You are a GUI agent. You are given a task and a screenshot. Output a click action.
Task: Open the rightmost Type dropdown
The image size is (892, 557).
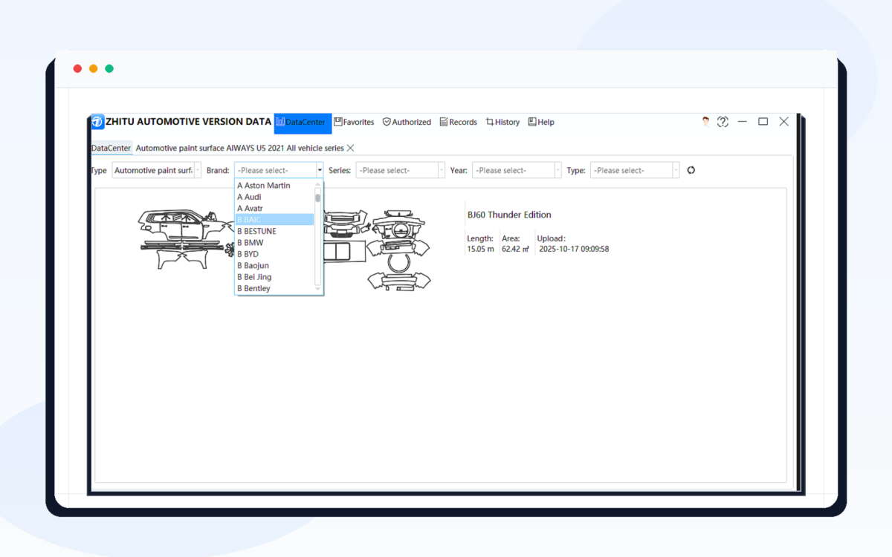click(x=635, y=170)
